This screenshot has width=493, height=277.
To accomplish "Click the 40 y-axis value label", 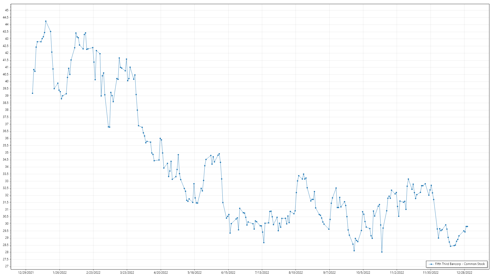I will point(7,81).
